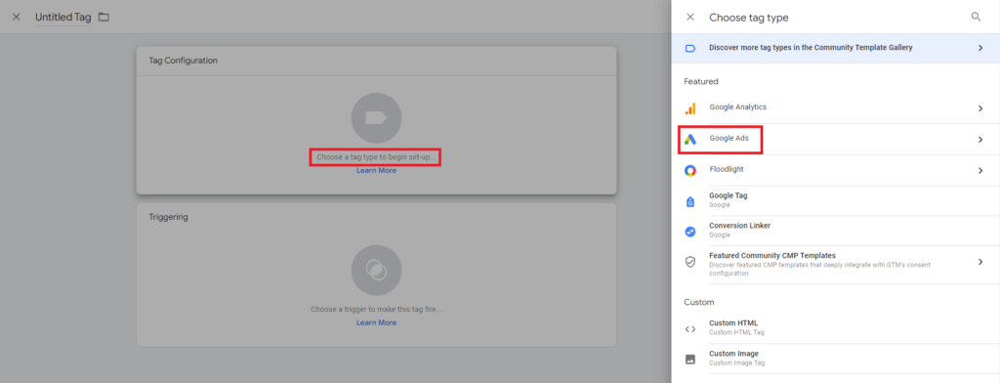Expand the Featured Community CMP Templates chevron

point(980,262)
